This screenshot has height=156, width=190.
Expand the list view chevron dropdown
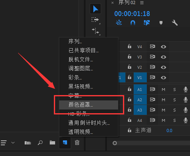(x=13, y=143)
